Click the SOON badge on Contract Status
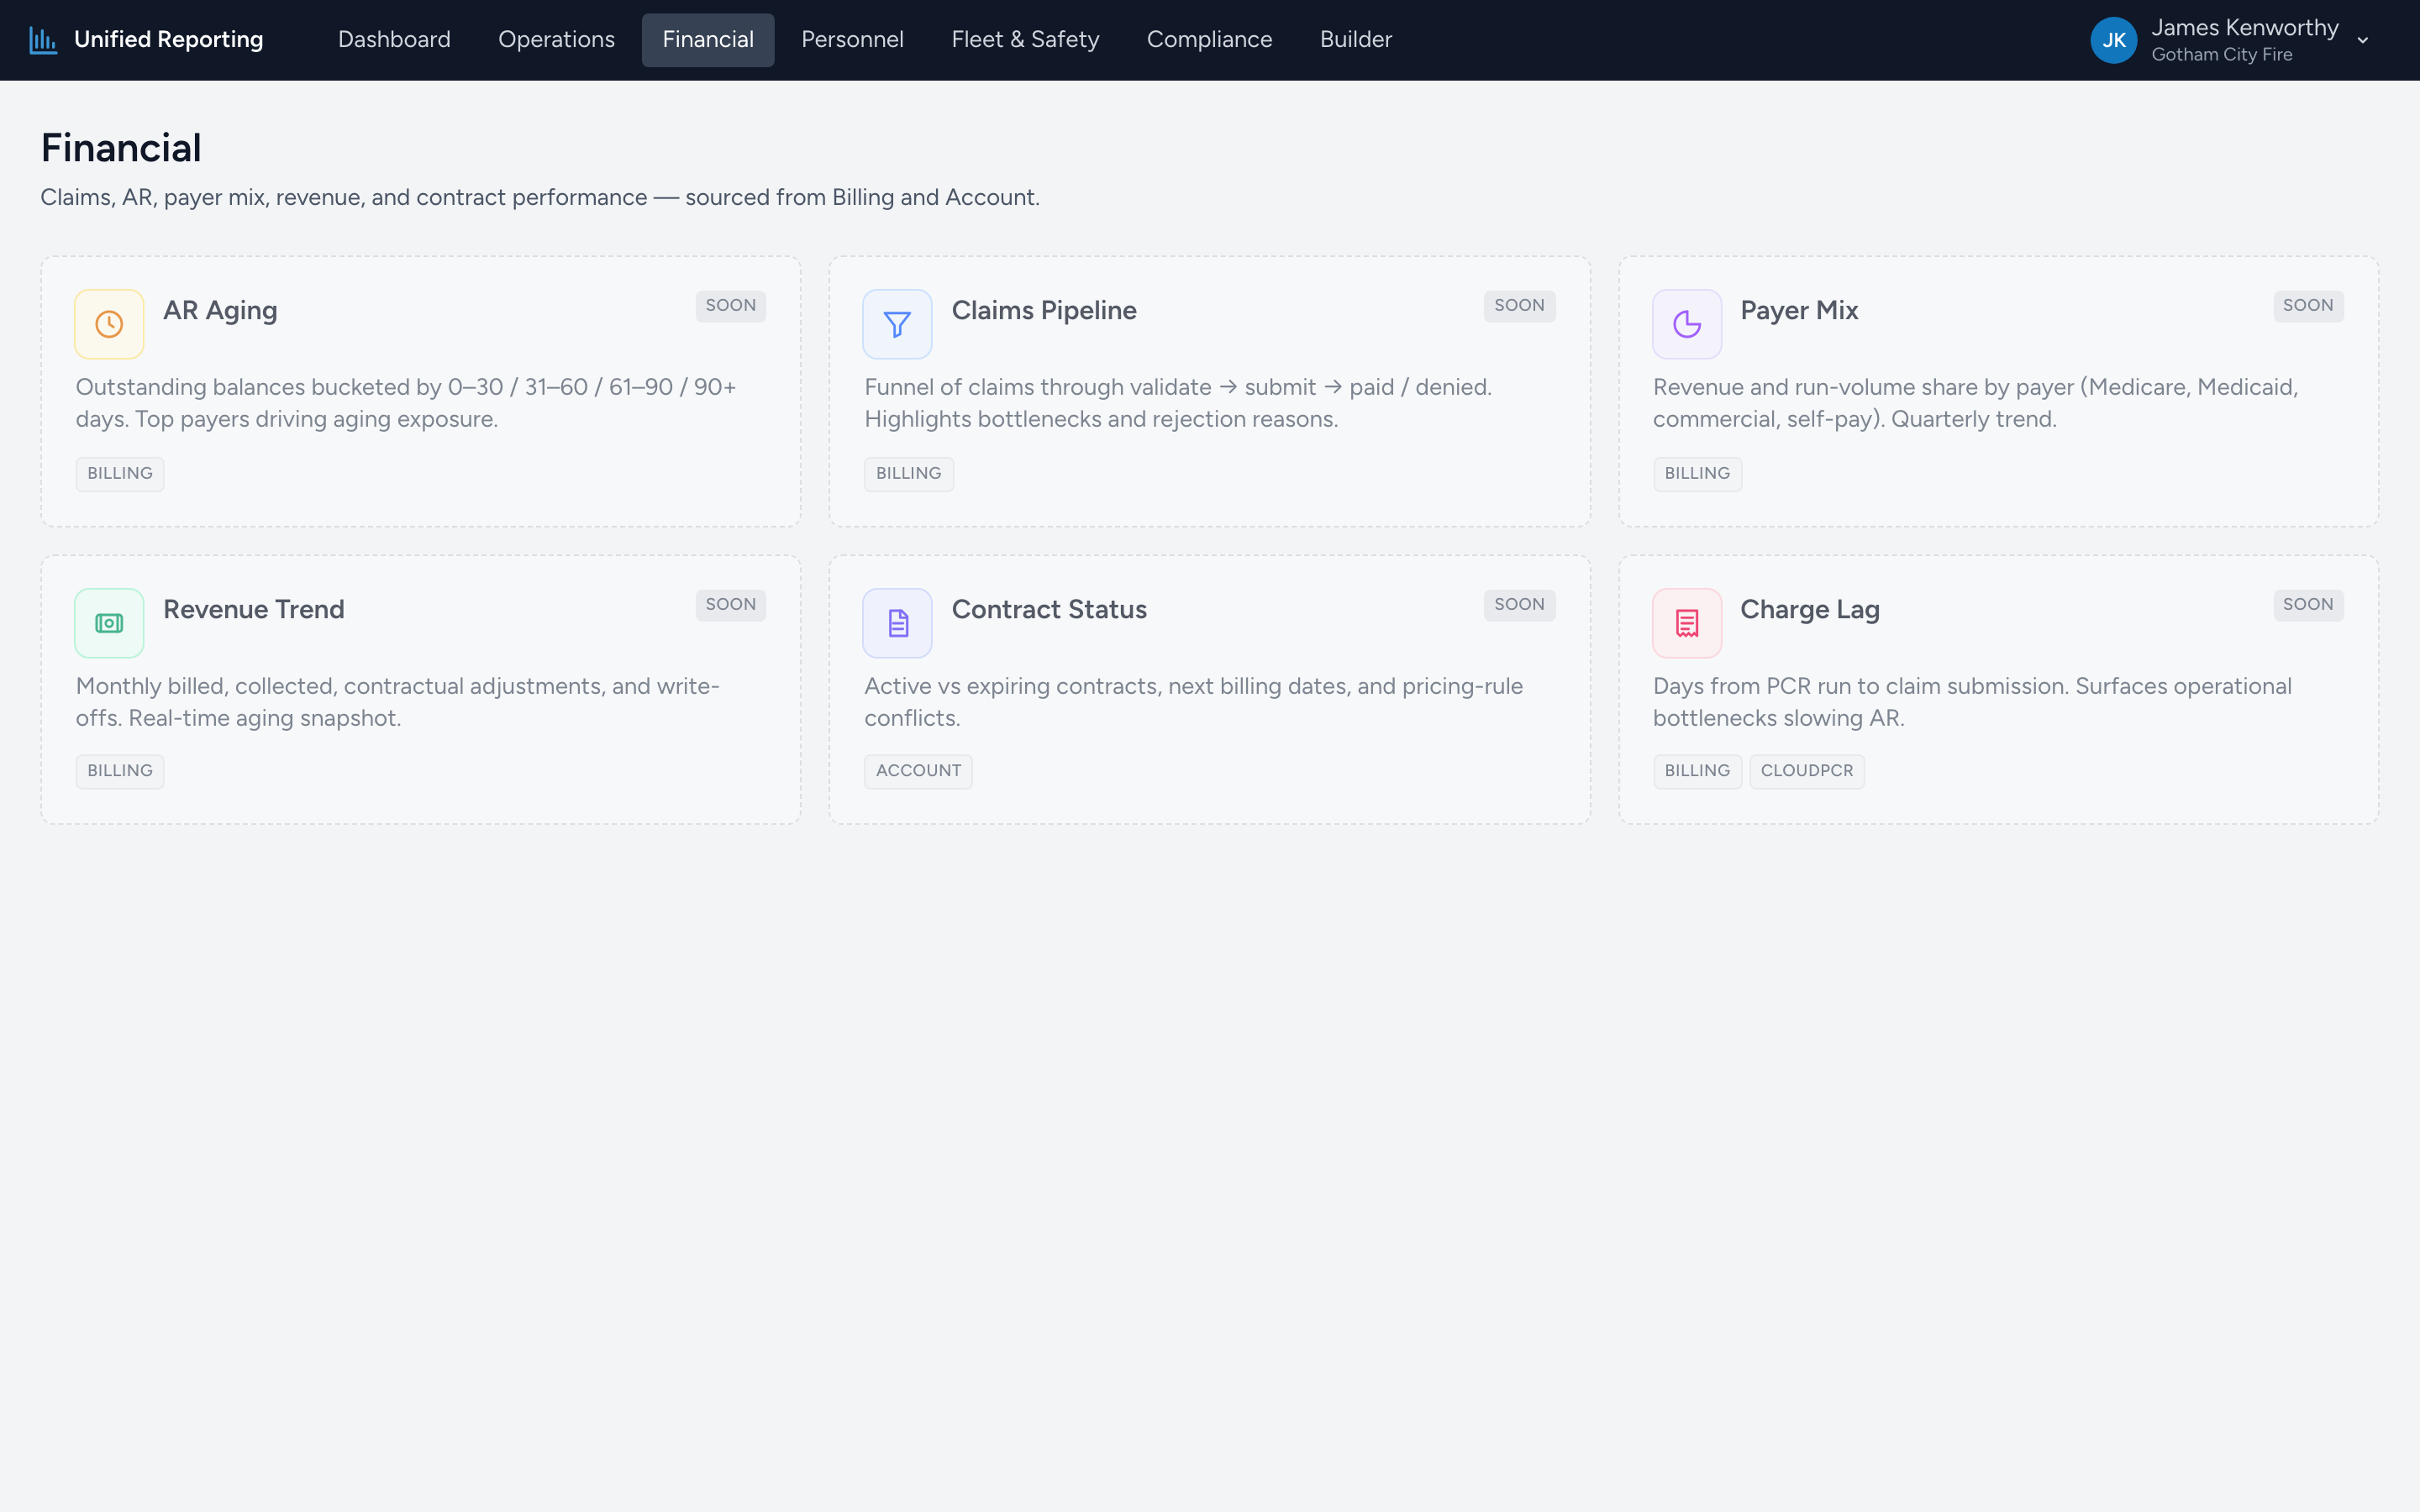 pos(1518,605)
